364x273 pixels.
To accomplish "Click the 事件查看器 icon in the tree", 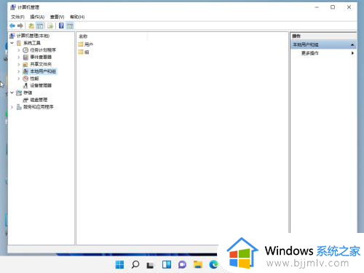I will point(25,57).
